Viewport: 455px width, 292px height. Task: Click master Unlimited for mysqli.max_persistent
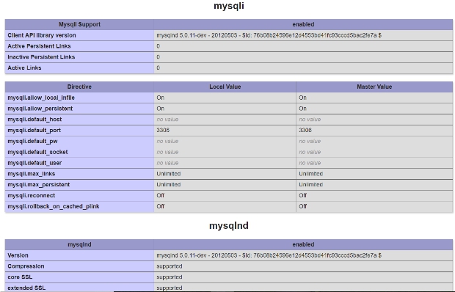click(310, 185)
